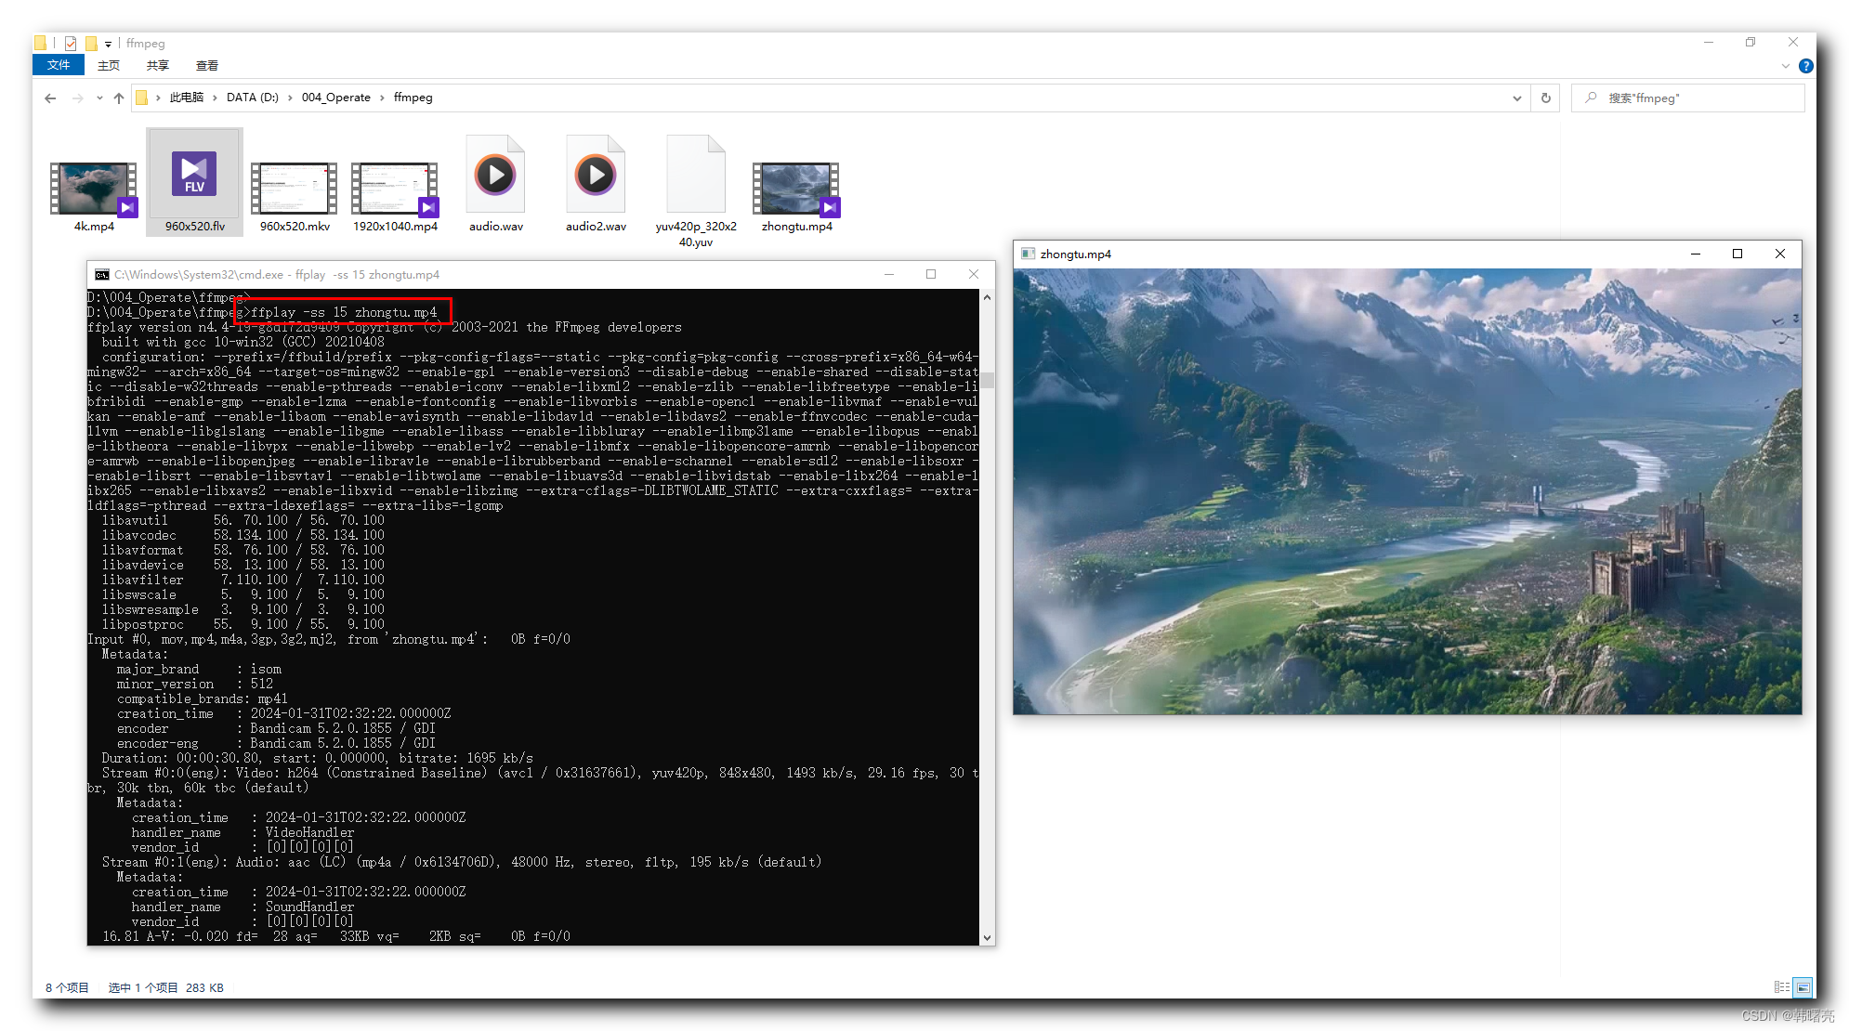Click the up-directory arrow
The height and width of the screenshot is (1031, 1849).
click(119, 98)
